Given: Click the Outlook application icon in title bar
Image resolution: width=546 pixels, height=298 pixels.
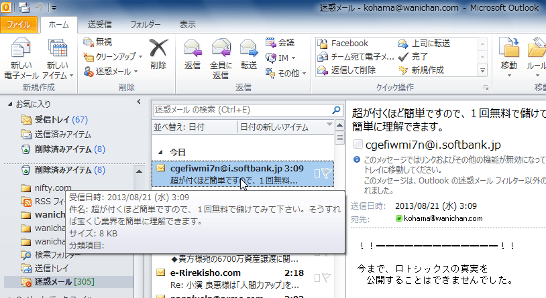Looking at the screenshot, I should pos(6,7).
